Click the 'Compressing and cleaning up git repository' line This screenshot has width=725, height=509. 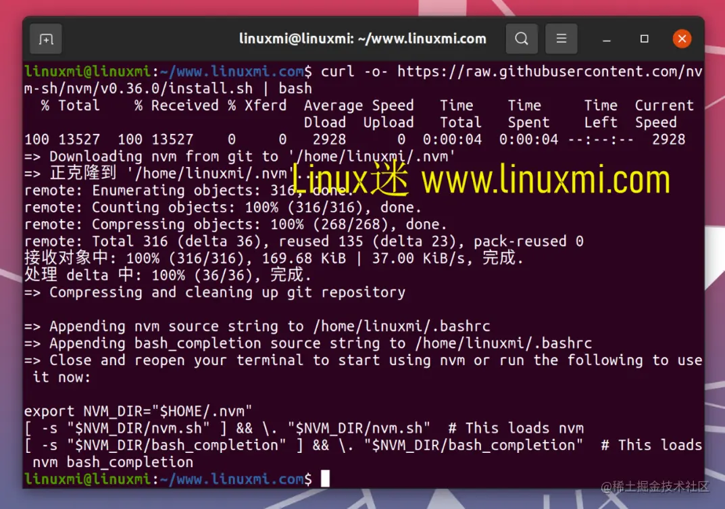pyautogui.click(x=215, y=293)
